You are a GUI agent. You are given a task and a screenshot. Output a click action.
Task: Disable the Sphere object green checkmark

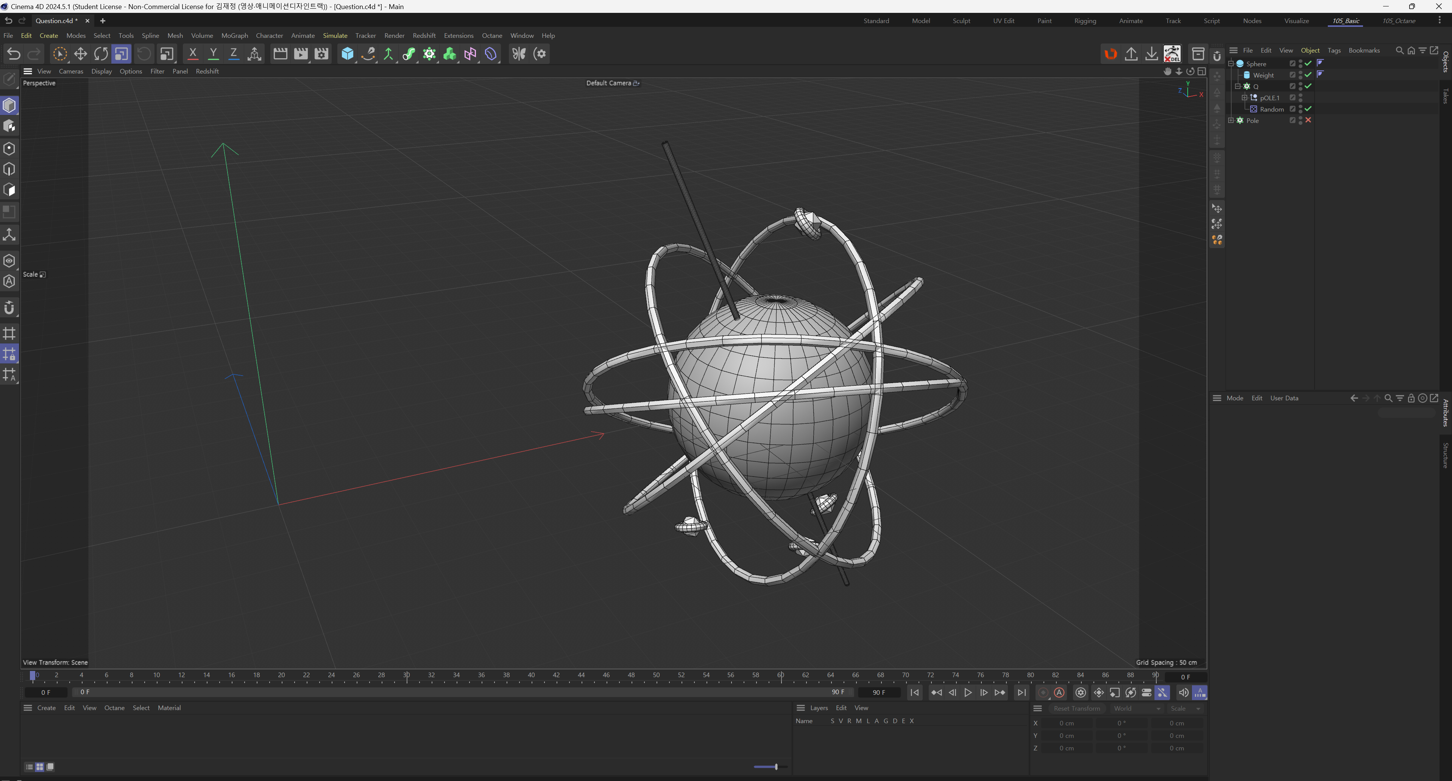click(1308, 64)
